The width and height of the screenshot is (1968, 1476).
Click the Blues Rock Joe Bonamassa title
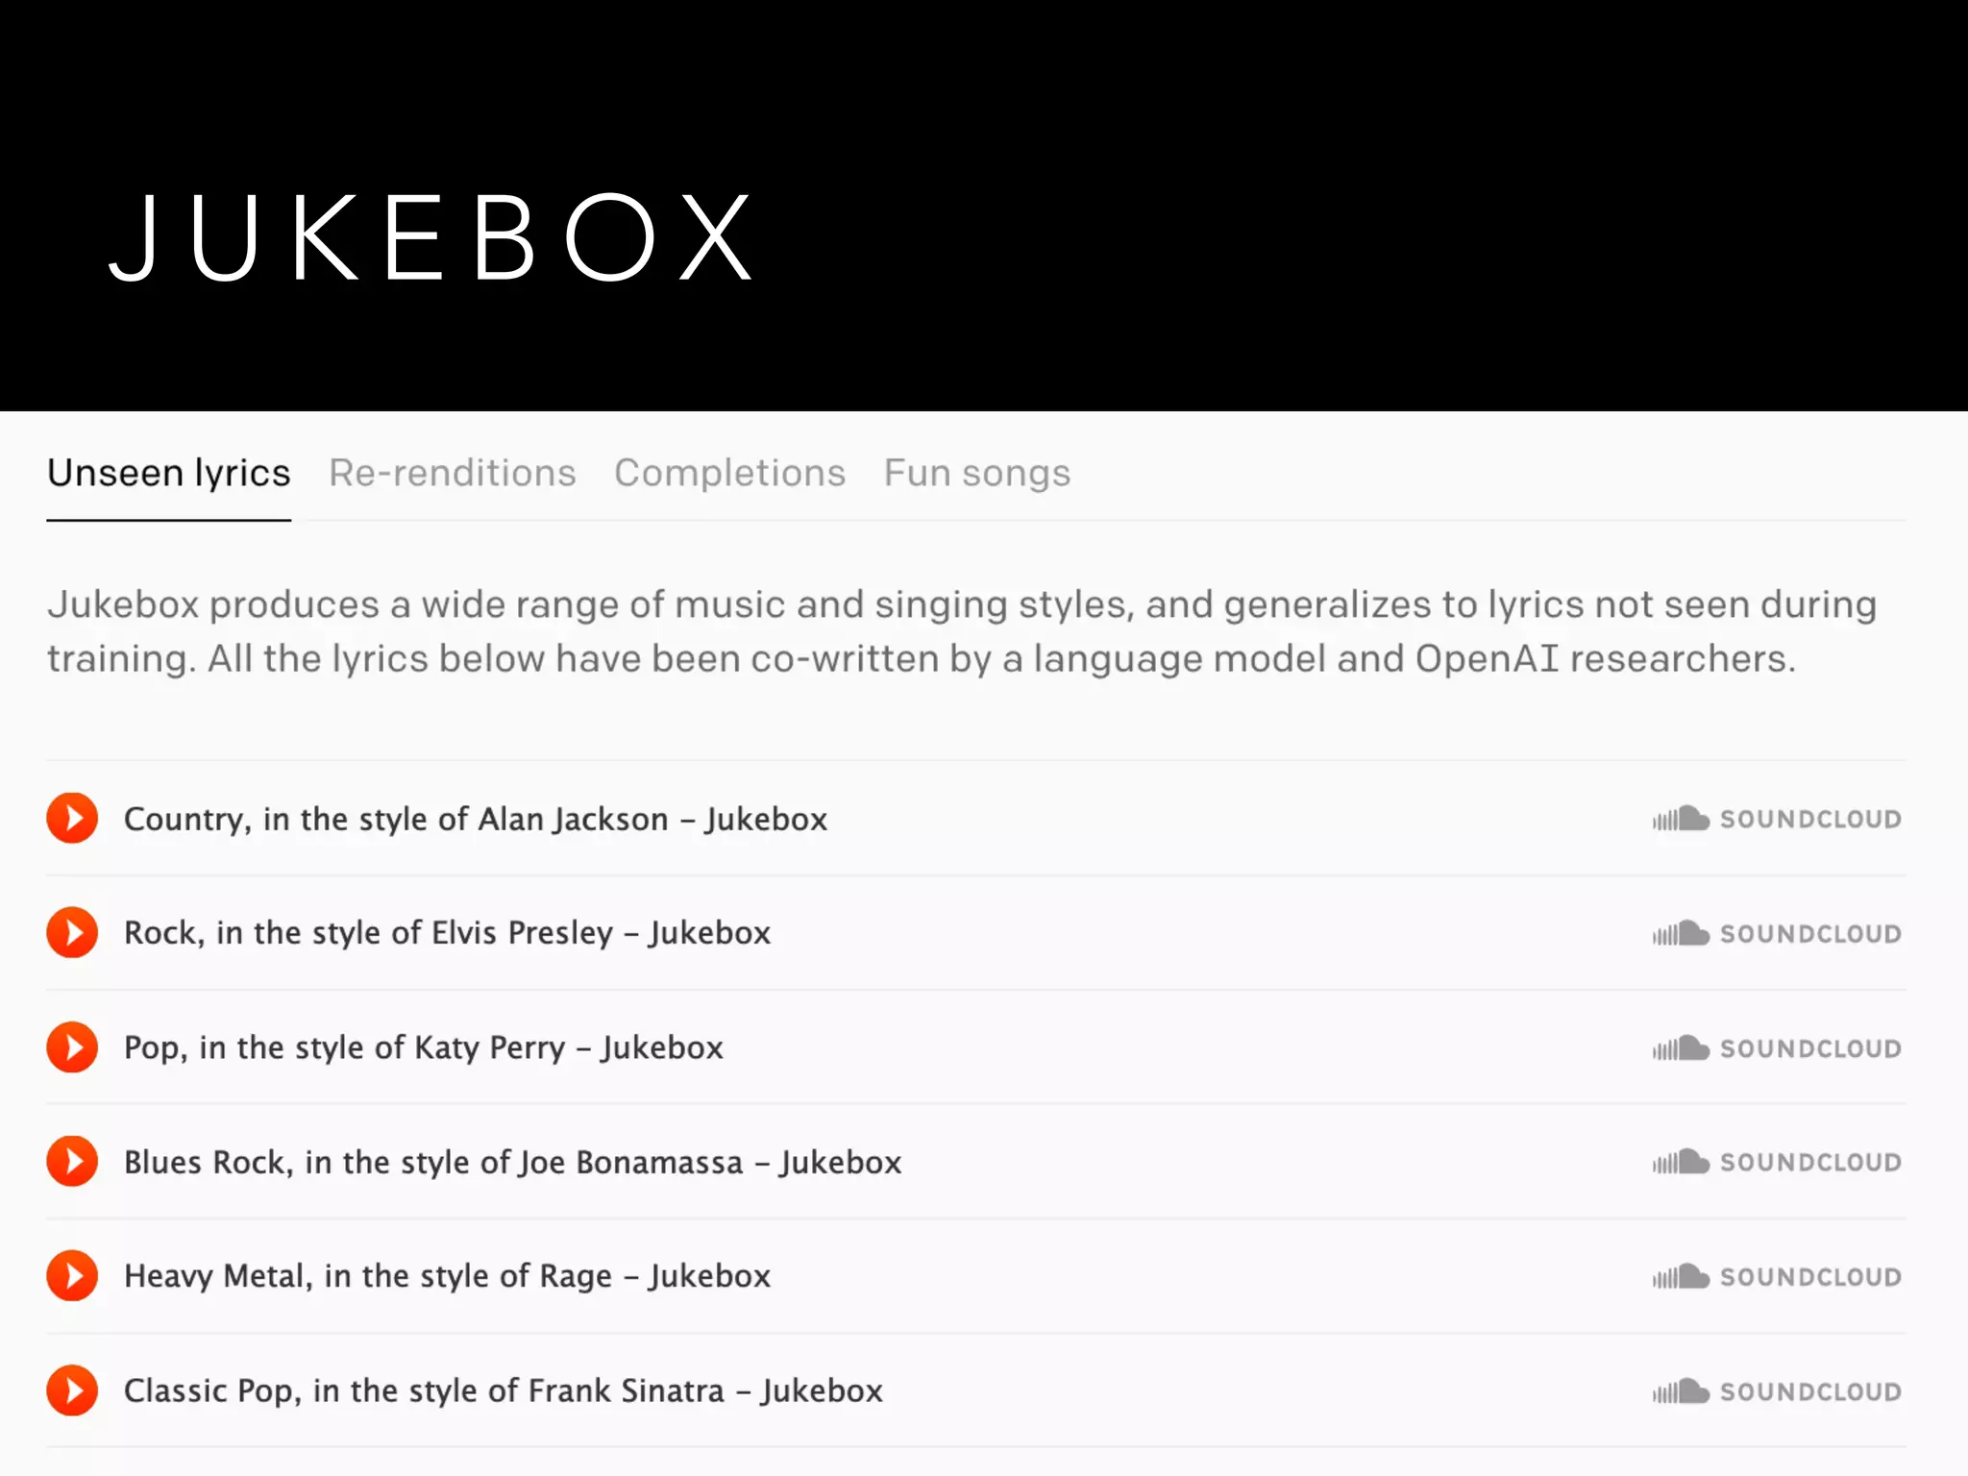(x=512, y=1162)
